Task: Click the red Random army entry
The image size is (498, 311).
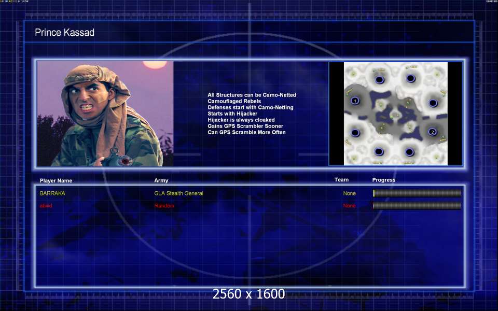Action: click(164, 206)
